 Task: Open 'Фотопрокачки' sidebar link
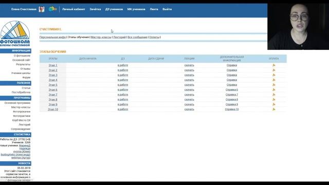coord(22,112)
